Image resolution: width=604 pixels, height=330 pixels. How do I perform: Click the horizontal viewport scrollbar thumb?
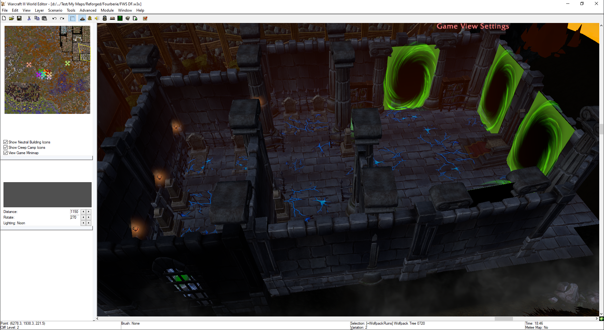pyautogui.click(x=504, y=319)
